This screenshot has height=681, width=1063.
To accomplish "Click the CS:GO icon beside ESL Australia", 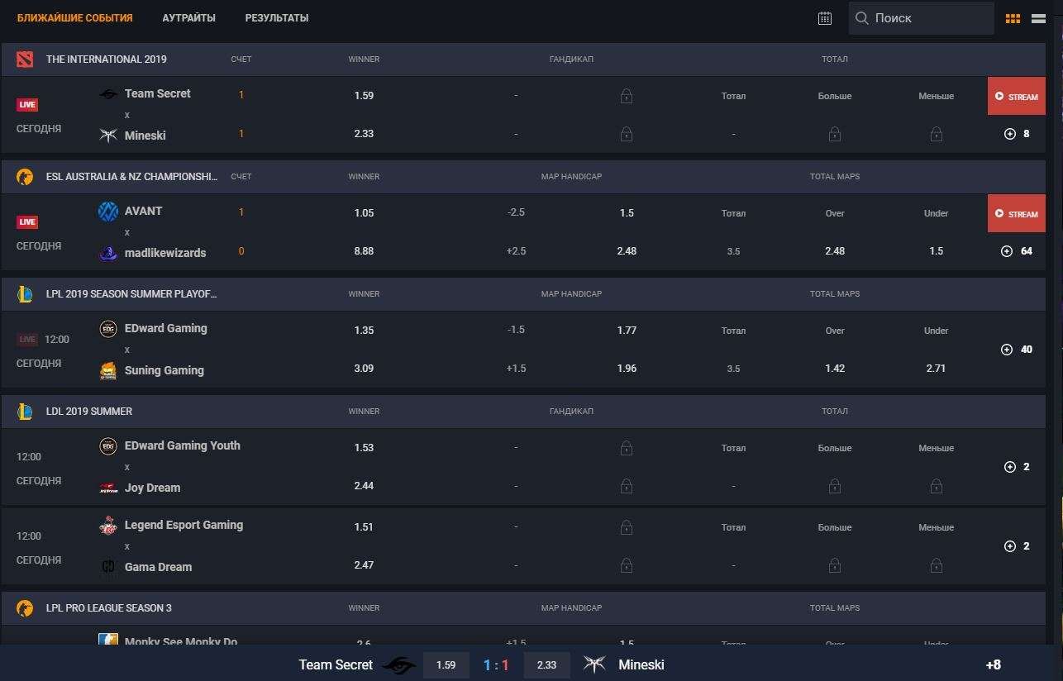I will point(25,177).
